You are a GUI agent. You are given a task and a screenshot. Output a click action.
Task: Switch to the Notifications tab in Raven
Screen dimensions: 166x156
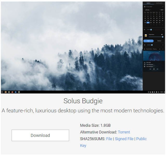(159, 3)
